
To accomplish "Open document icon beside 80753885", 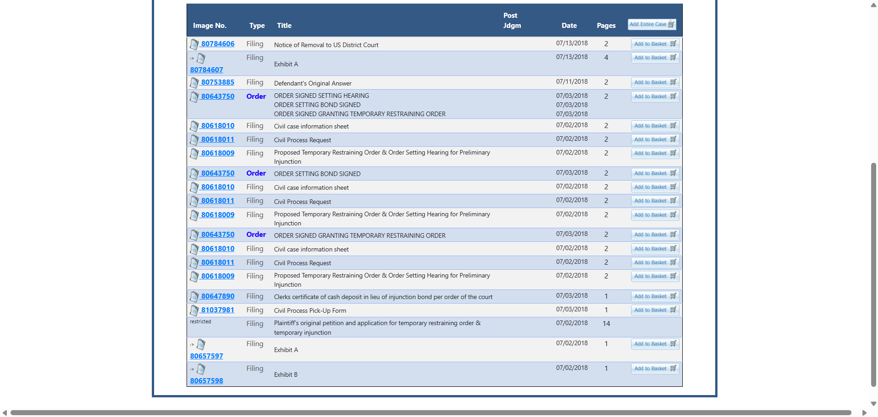I will (x=194, y=83).
